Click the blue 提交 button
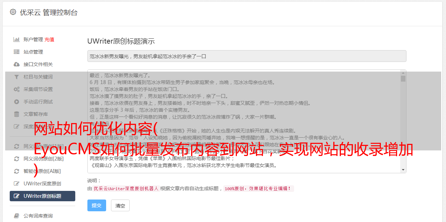Screen dimensions: 446x222 pyautogui.click(x=96, y=205)
